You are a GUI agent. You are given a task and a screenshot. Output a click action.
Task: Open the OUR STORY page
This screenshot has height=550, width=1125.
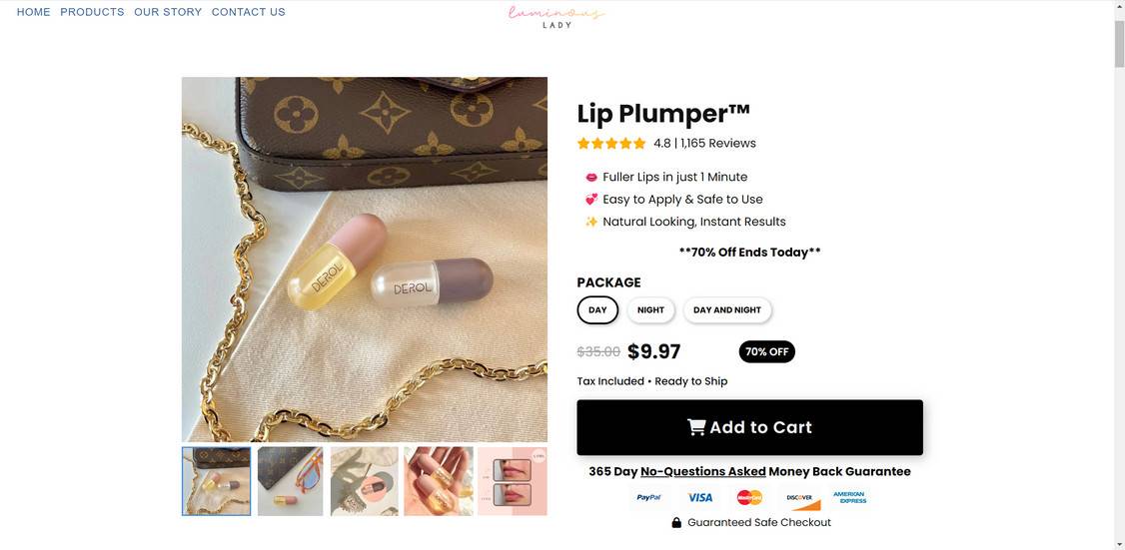coord(168,12)
